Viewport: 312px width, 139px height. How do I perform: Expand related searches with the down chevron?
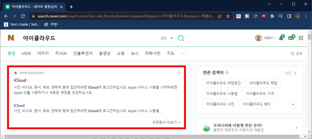pyautogui.click(x=293, y=104)
